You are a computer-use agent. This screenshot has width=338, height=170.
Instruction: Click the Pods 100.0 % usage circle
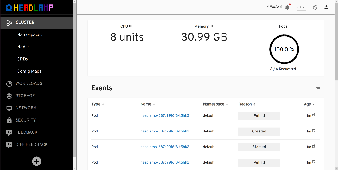[284, 49]
